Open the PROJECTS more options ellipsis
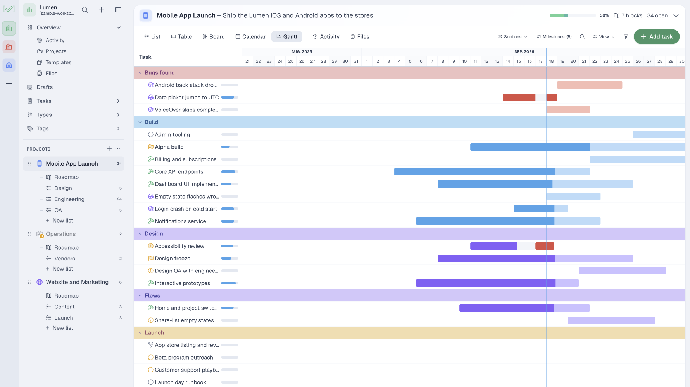The image size is (690, 387). pyautogui.click(x=118, y=149)
